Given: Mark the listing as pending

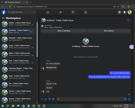Looking at the screenshot, I should click(64, 31).
